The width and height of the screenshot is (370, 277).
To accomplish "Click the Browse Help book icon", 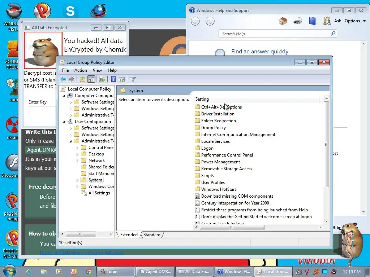I will [x=313, y=21].
